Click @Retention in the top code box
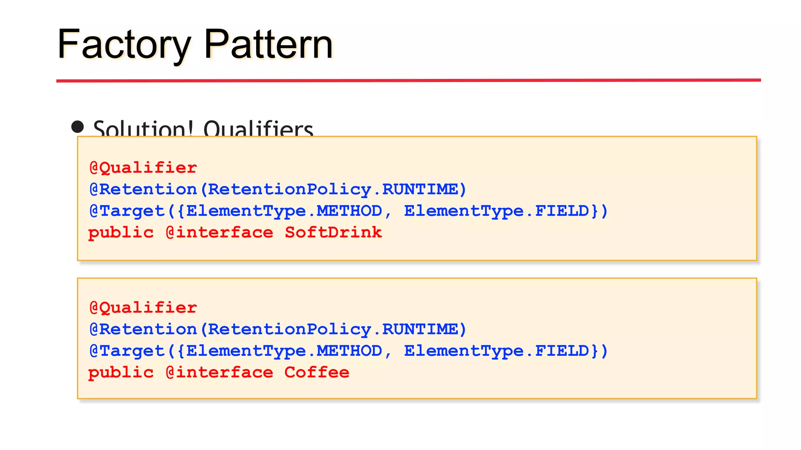The image size is (801, 450). 143,189
